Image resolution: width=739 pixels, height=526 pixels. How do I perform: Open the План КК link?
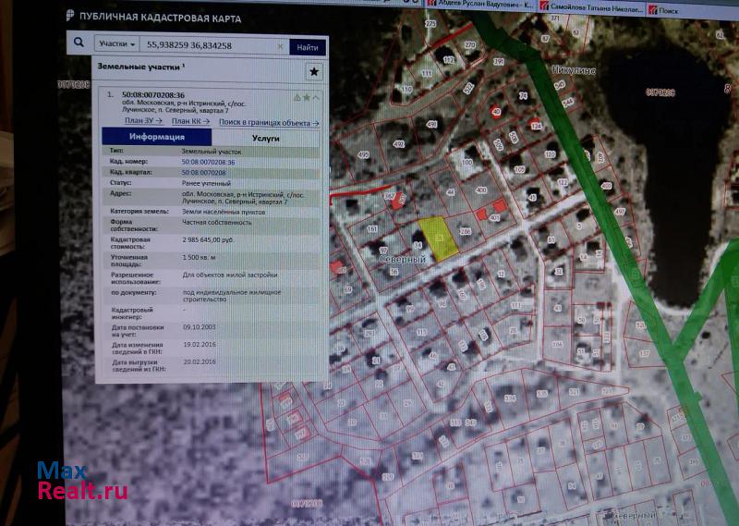190,121
